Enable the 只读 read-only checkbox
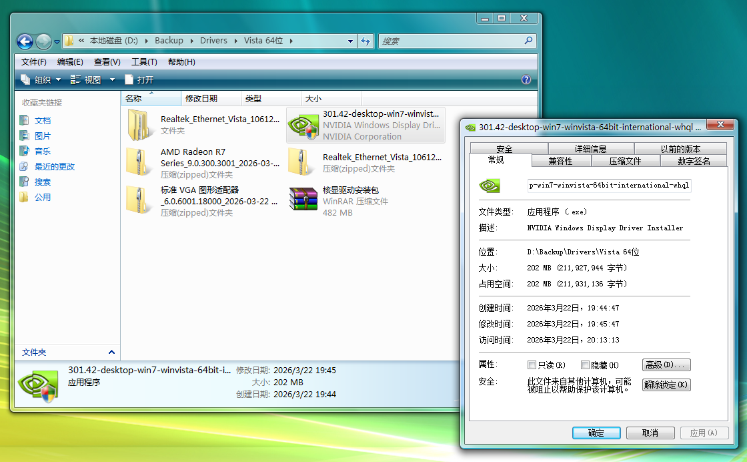The image size is (747, 462). tap(532, 365)
